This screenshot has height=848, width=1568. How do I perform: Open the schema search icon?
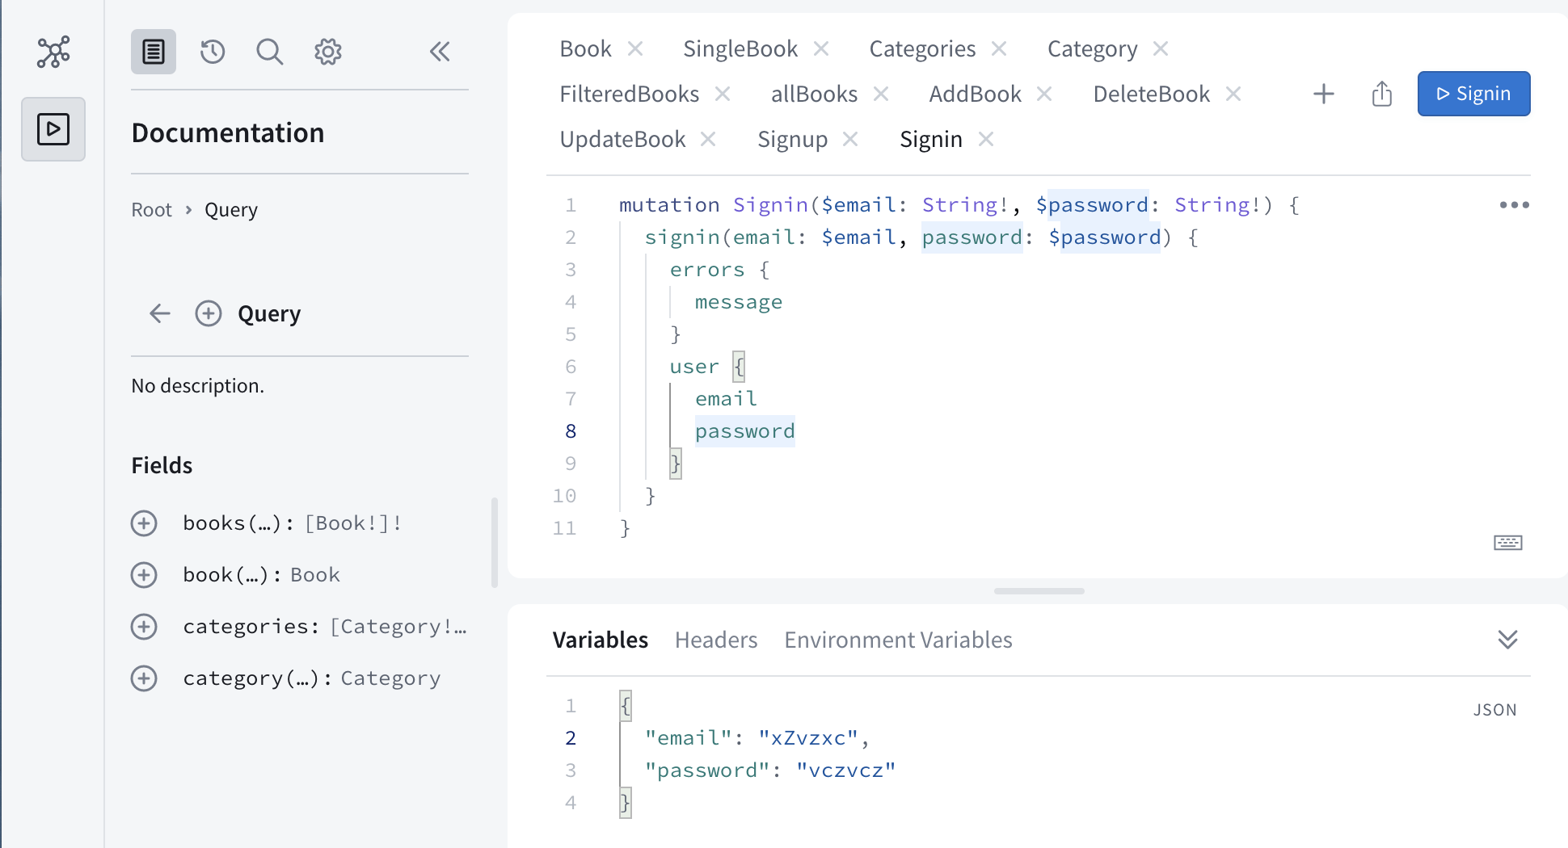(270, 52)
